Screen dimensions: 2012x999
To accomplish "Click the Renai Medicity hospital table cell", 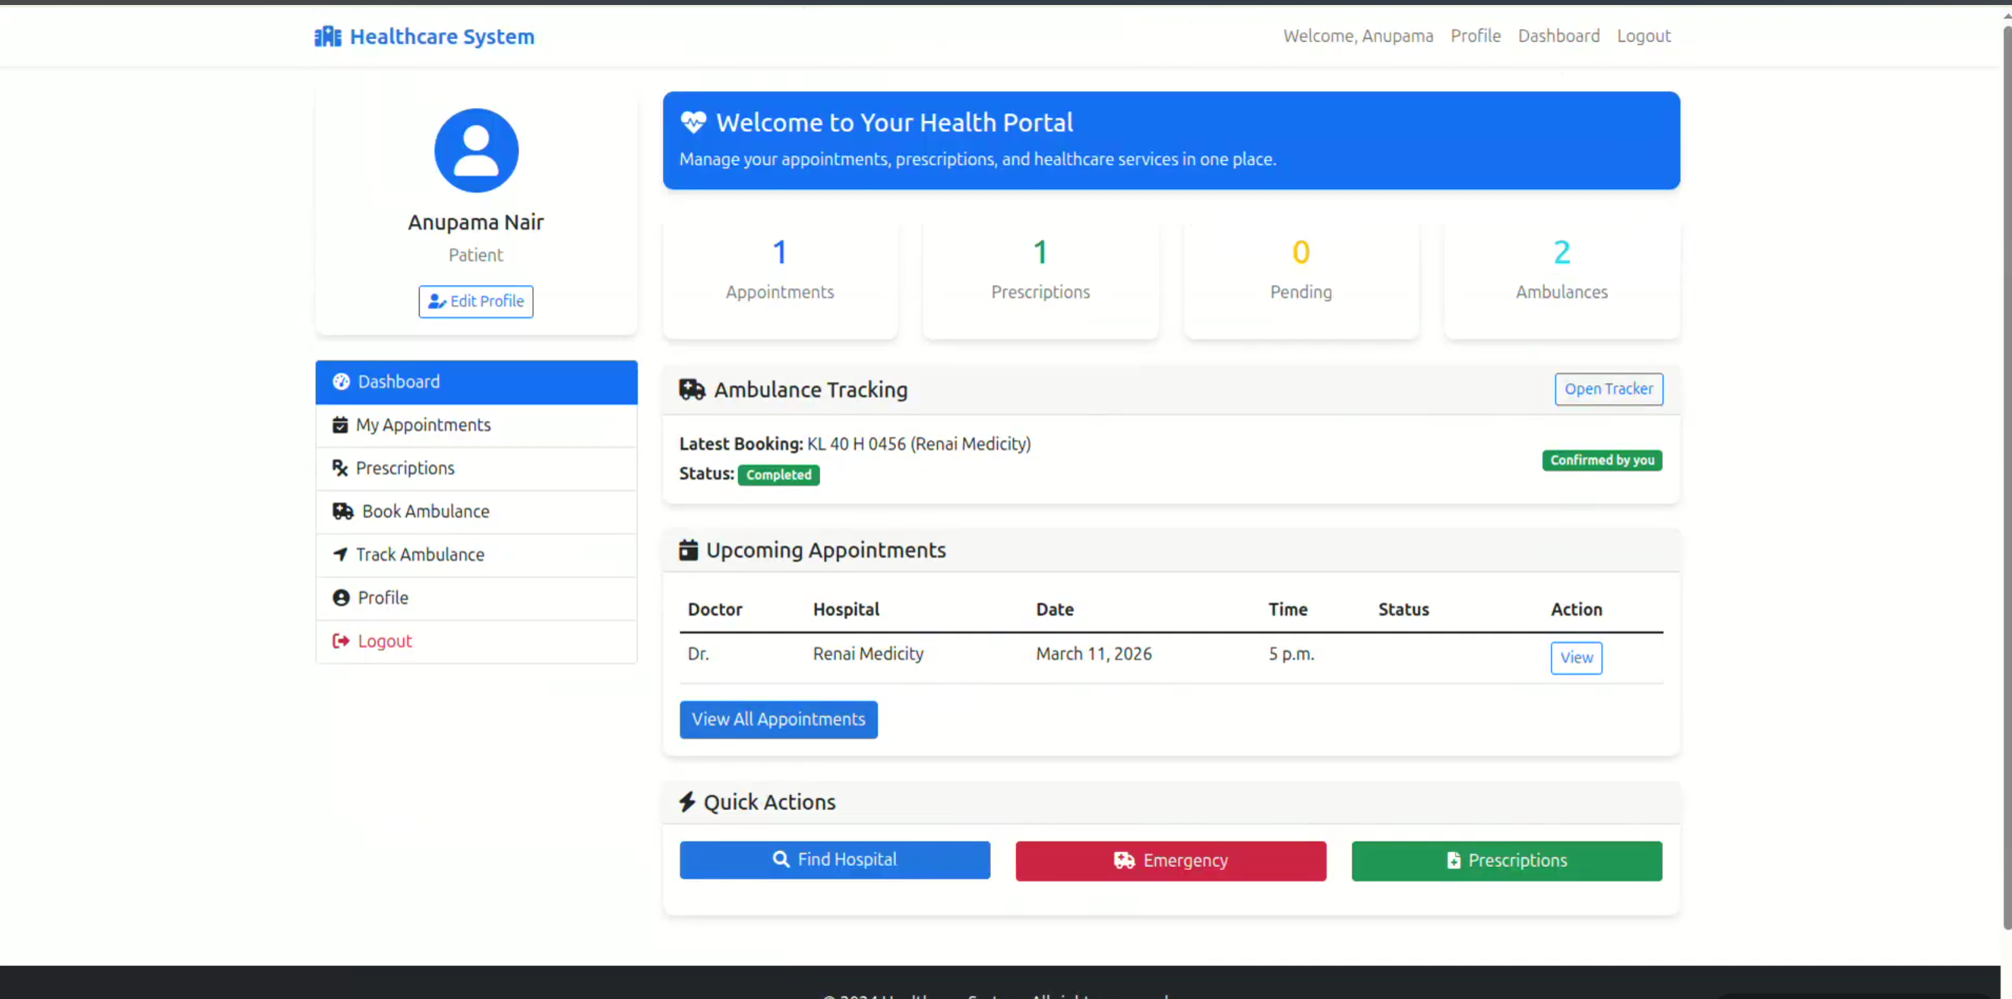I will (x=868, y=654).
